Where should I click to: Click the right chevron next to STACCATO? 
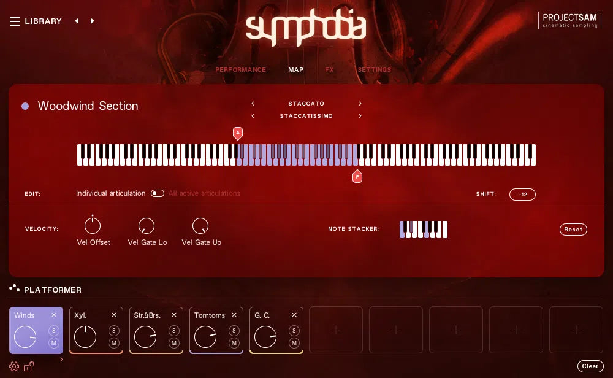coord(360,104)
